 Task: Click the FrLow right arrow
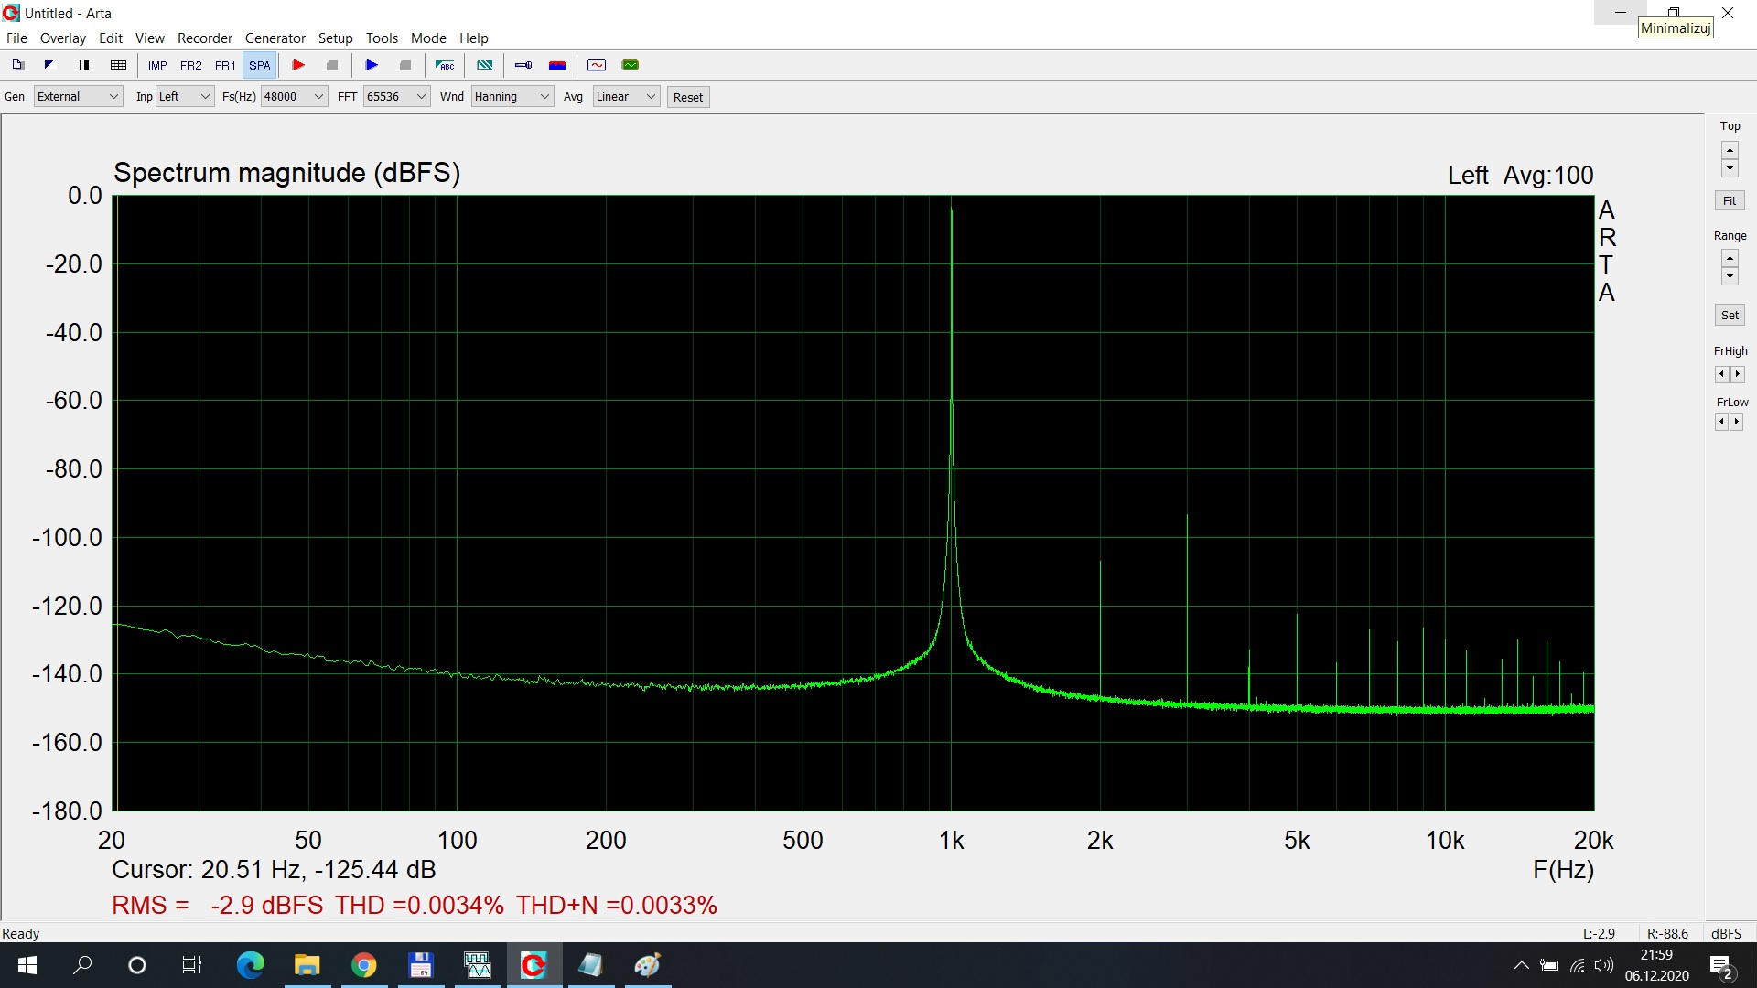point(1737,422)
